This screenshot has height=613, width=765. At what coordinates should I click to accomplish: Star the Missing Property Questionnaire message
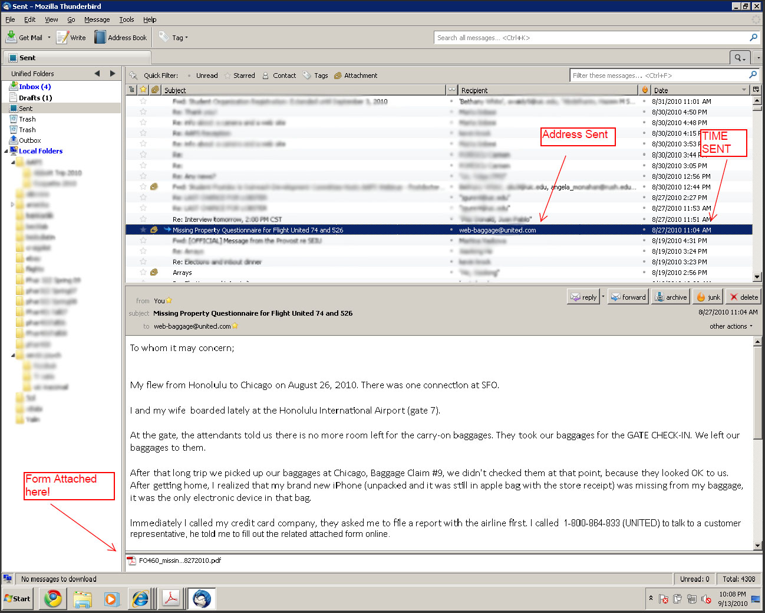(x=143, y=230)
